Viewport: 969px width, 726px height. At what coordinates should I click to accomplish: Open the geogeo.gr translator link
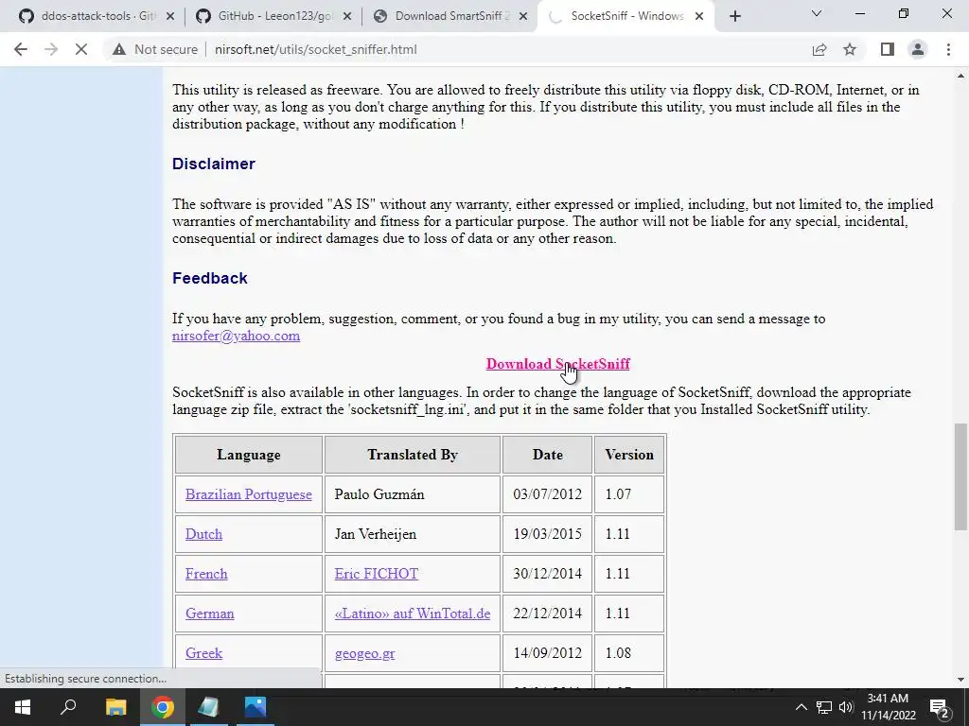pos(364,653)
